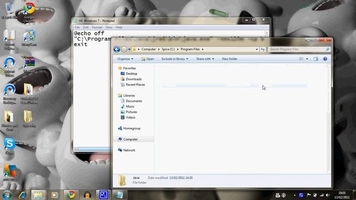Viewport: 356px width, 200px height.
Task: Open the address bar history dropdown
Action: 257,49
